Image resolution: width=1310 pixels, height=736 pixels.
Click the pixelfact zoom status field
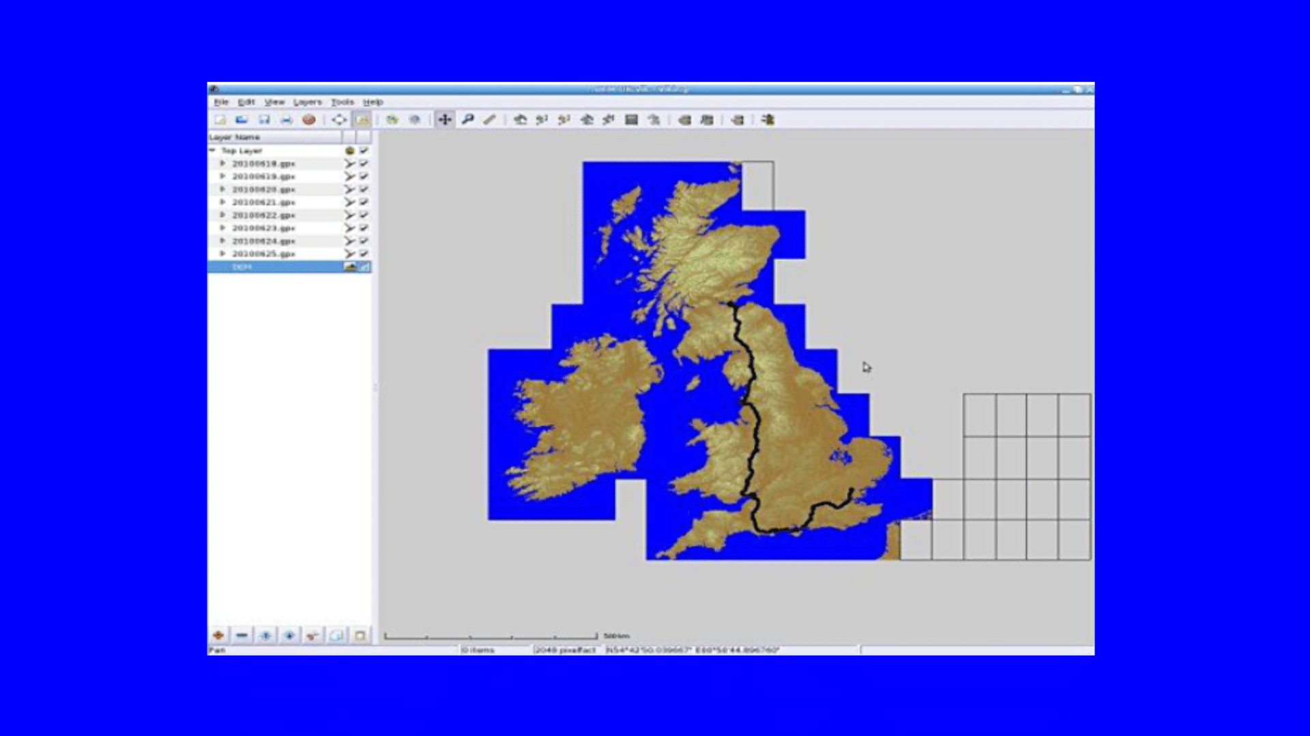coord(566,650)
